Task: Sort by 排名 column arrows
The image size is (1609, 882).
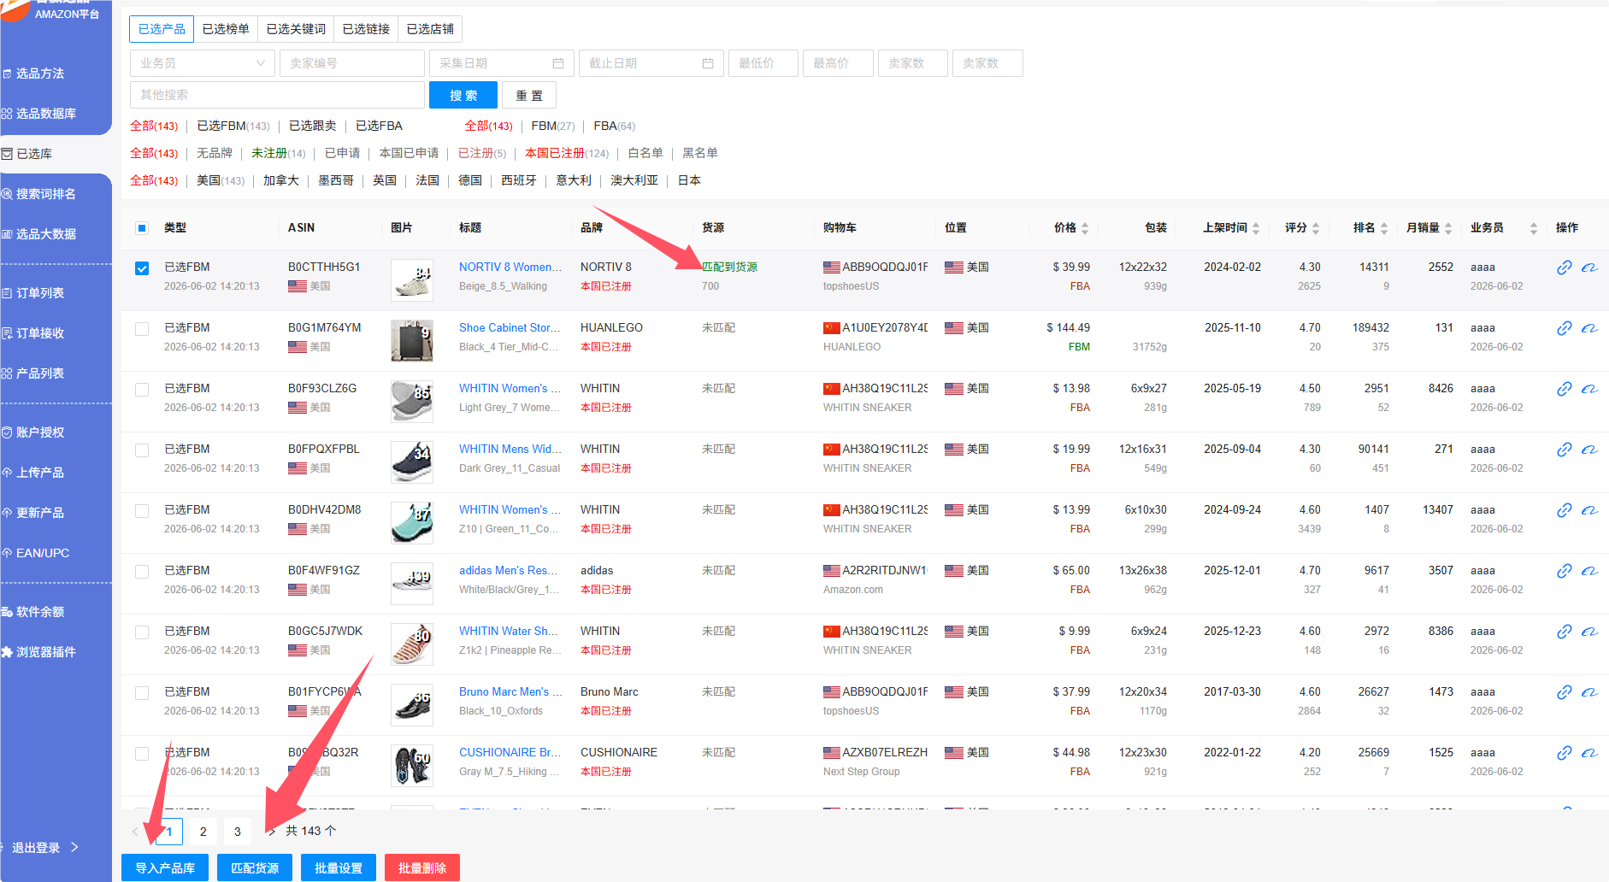Action: coord(1384,228)
